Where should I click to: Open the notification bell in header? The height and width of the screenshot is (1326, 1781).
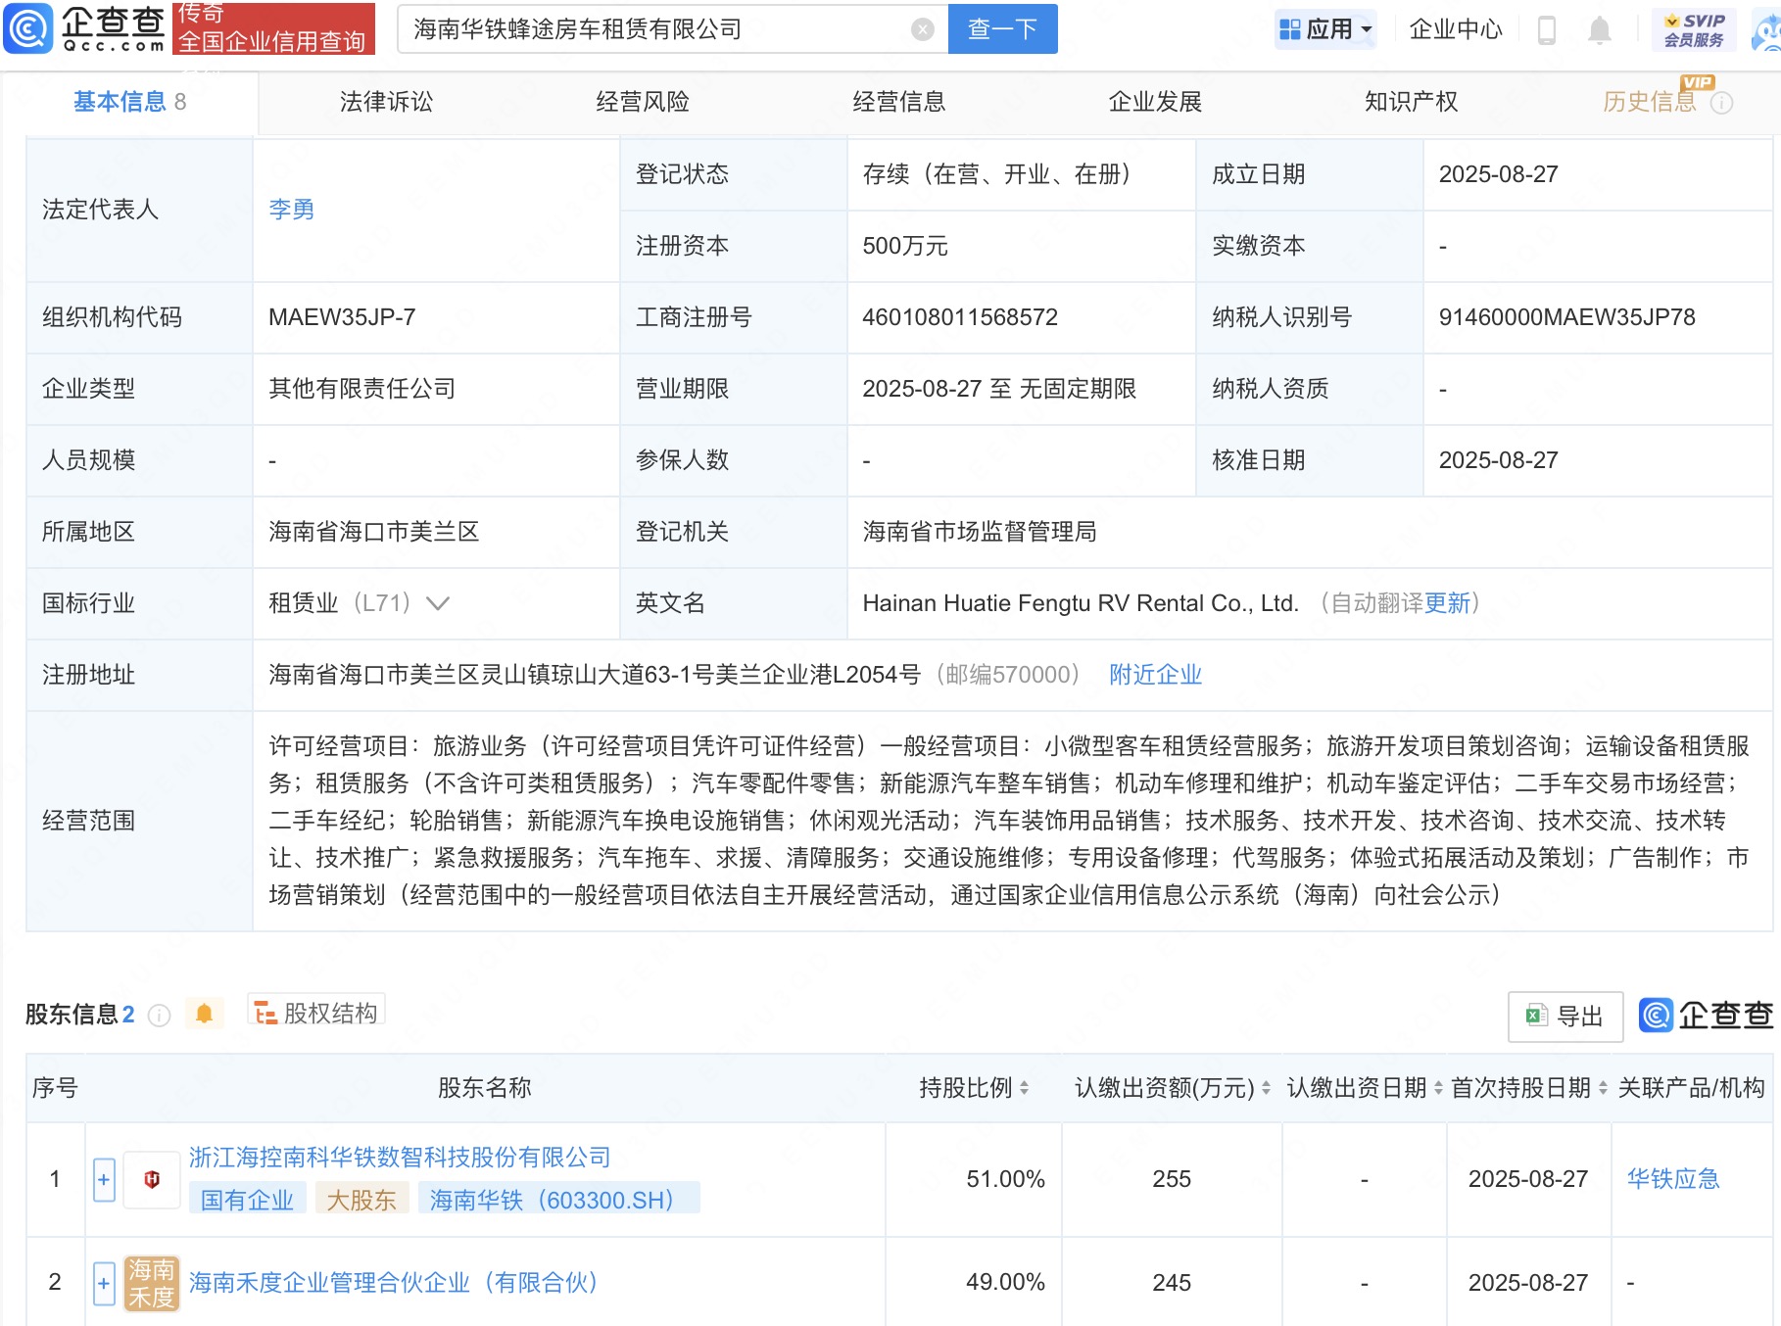(1599, 30)
